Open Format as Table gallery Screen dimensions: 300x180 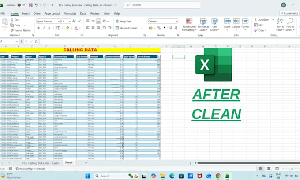(203, 25)
